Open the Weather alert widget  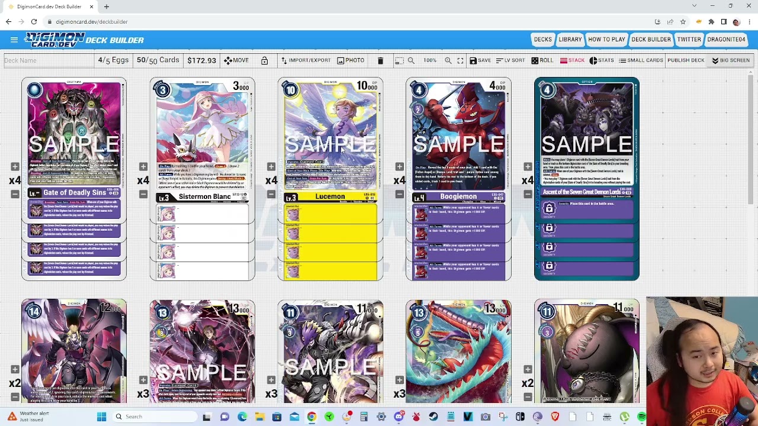pyautogui.click(x=27, y=417)
